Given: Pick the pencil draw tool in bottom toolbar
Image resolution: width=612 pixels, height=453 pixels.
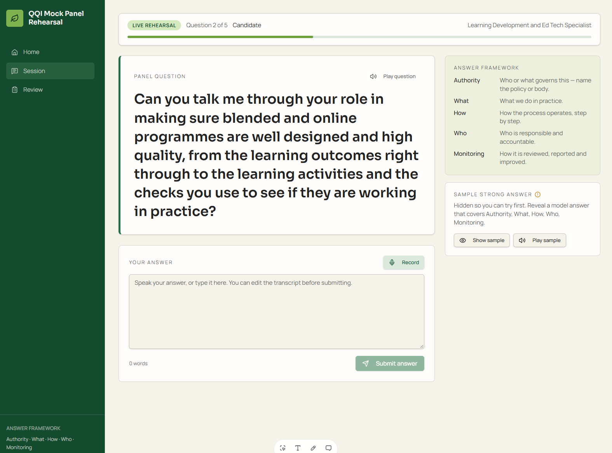Looking at the screenshot, I should coord(313,448).
